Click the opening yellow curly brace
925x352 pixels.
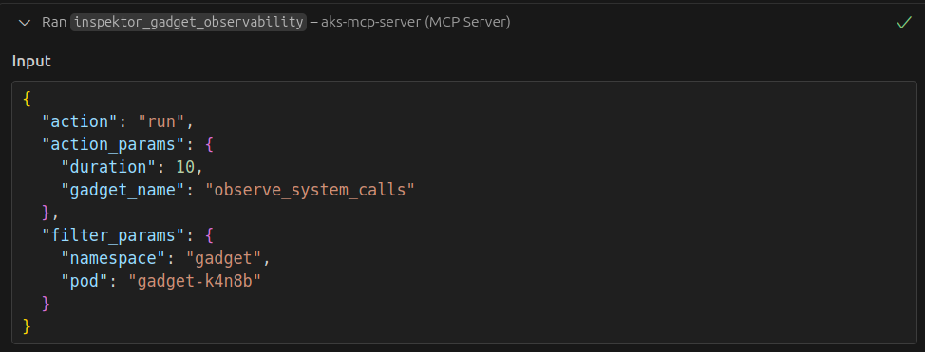(27, 99)
